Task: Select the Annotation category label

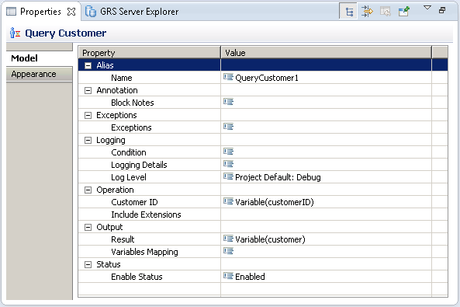Action: (x=117, y=90)
